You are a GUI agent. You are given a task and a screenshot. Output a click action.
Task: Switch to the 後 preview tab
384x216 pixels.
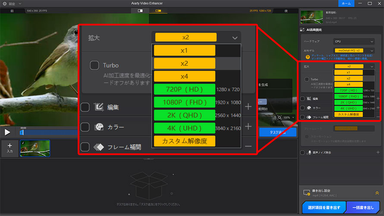tap(286, 11)
